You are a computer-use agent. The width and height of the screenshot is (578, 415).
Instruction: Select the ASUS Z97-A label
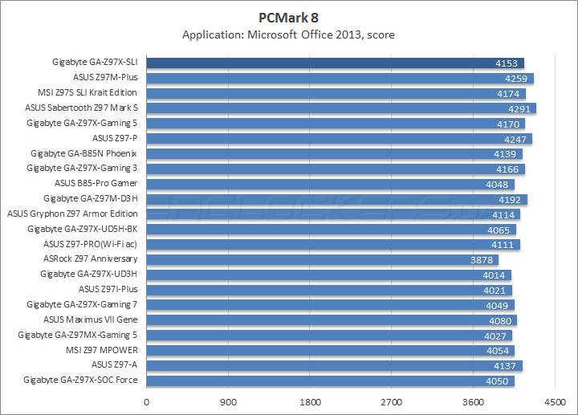(x=114, y=365)
